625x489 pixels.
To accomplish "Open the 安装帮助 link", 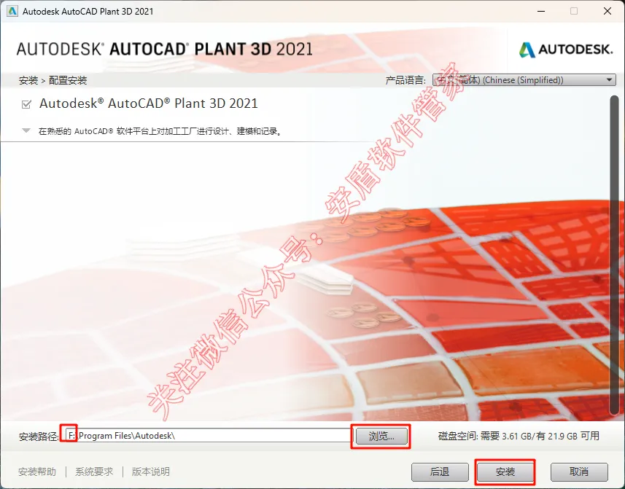I will pos(37,472).
